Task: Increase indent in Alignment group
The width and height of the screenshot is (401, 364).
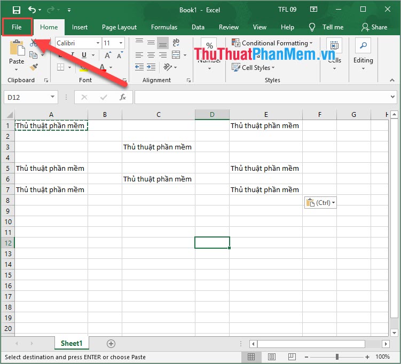Action: [x=151, y=67]
